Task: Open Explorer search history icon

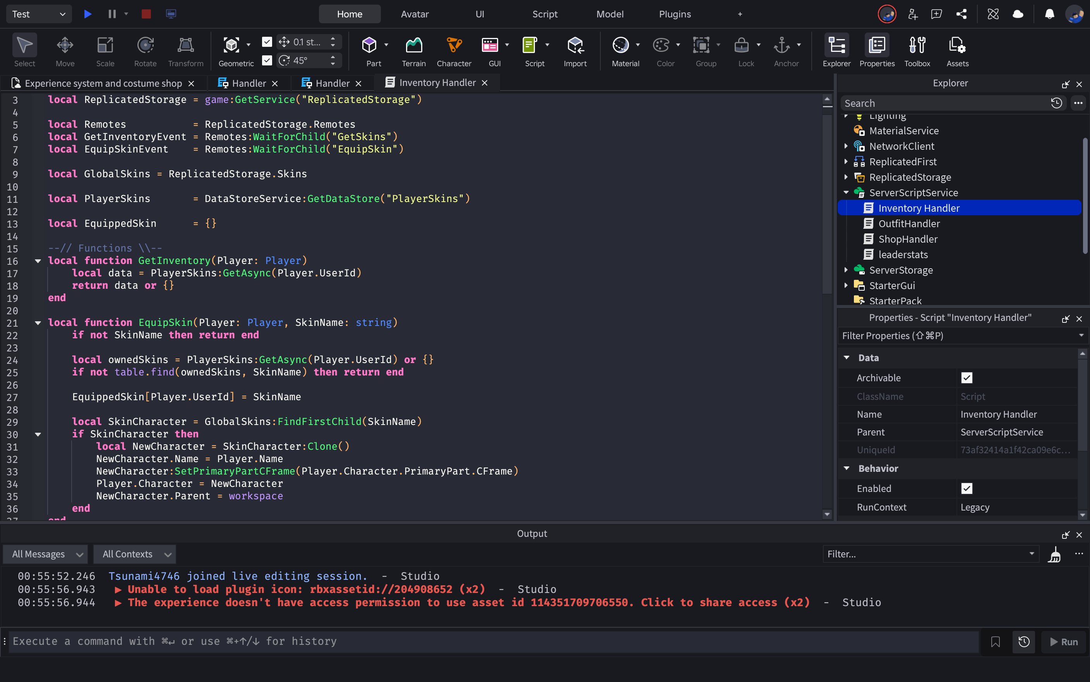Action: coord(1056,103)
